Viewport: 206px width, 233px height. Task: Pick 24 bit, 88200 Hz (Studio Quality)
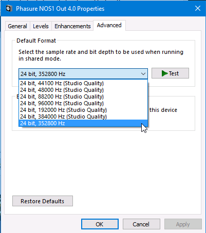(x=83, y=96)
